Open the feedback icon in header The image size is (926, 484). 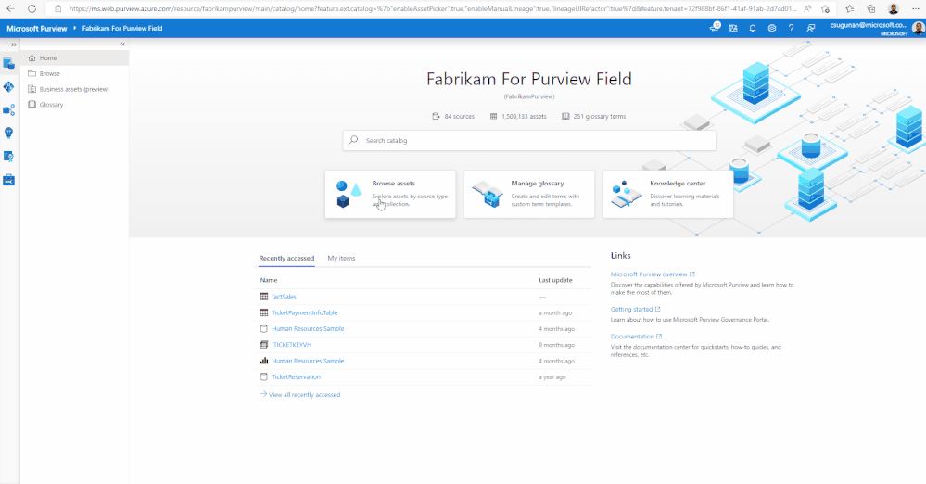(811, 29)
